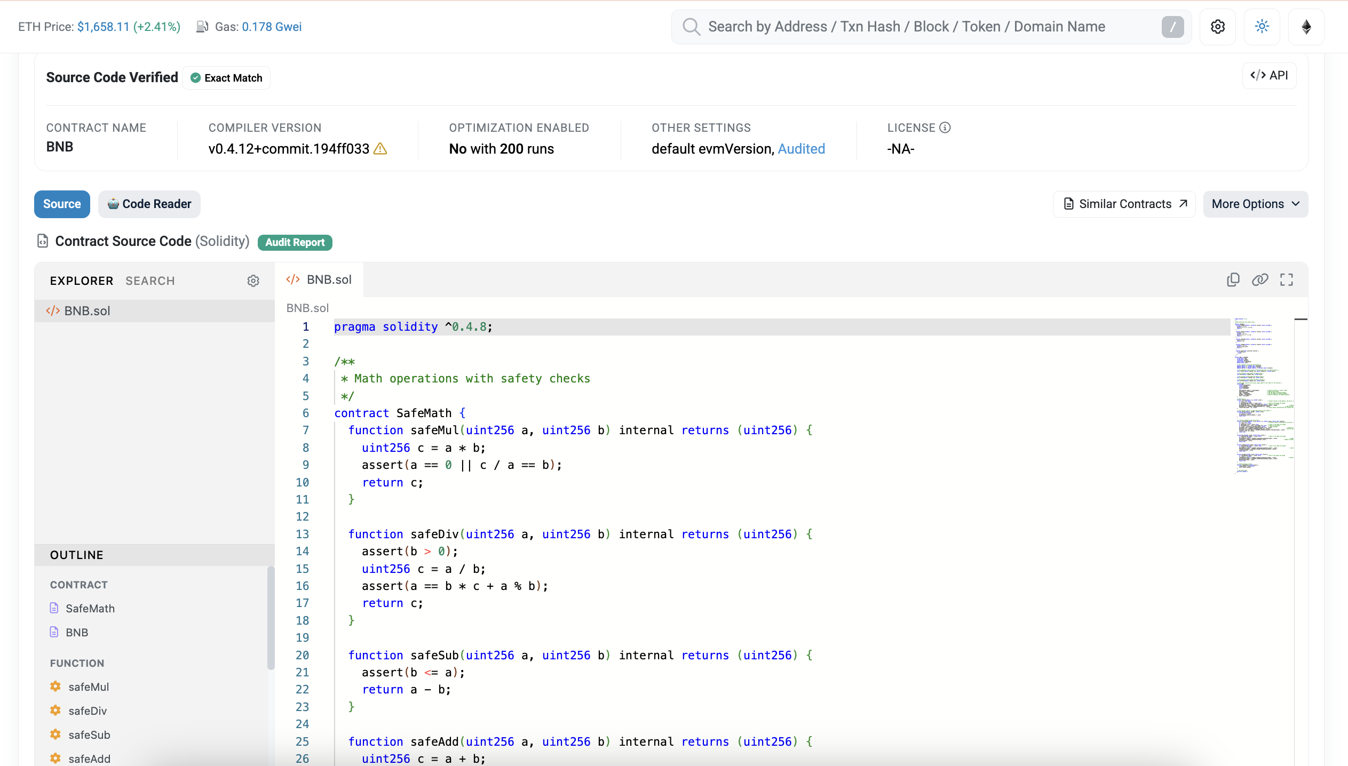1348x766 pixels.
Task: Select the SEARCH panel tab
Action: point(150,281)
